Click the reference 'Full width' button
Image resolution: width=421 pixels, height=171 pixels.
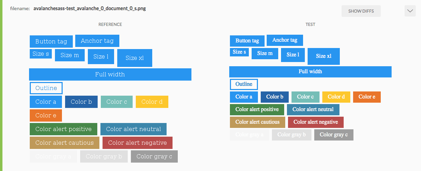pos(110,74)
